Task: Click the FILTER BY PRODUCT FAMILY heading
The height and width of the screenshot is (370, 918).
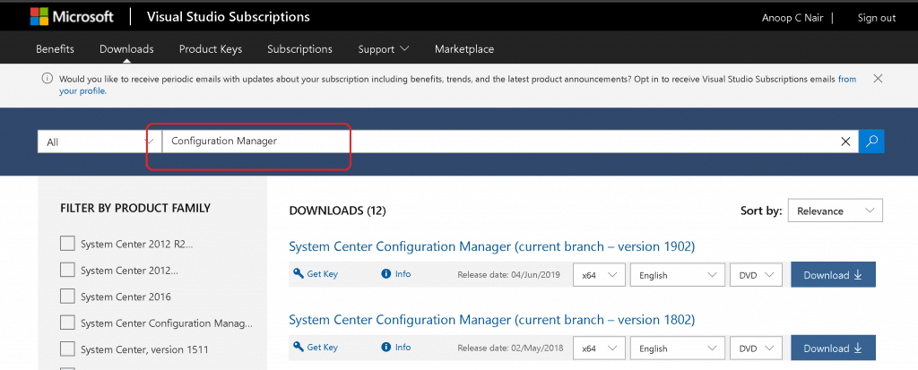Action: tap(135, 208)
